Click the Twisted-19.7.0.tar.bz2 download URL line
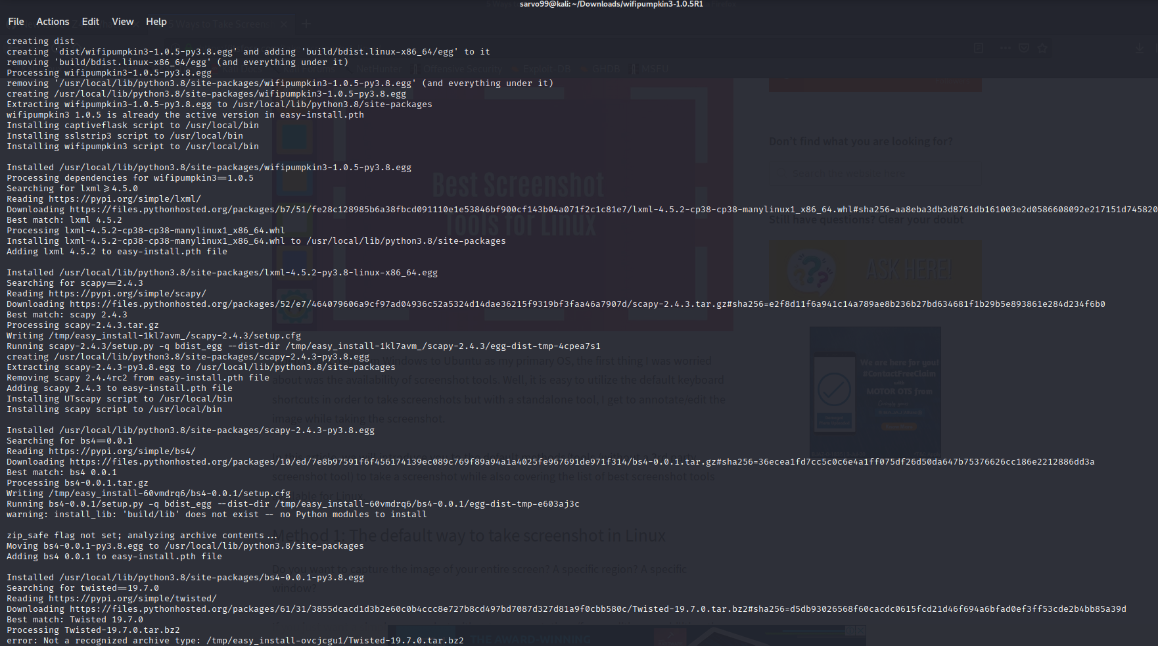Image resolution: width=1158 pixels, height=646 pixels. pyautogui.click(x=567, y=609)
